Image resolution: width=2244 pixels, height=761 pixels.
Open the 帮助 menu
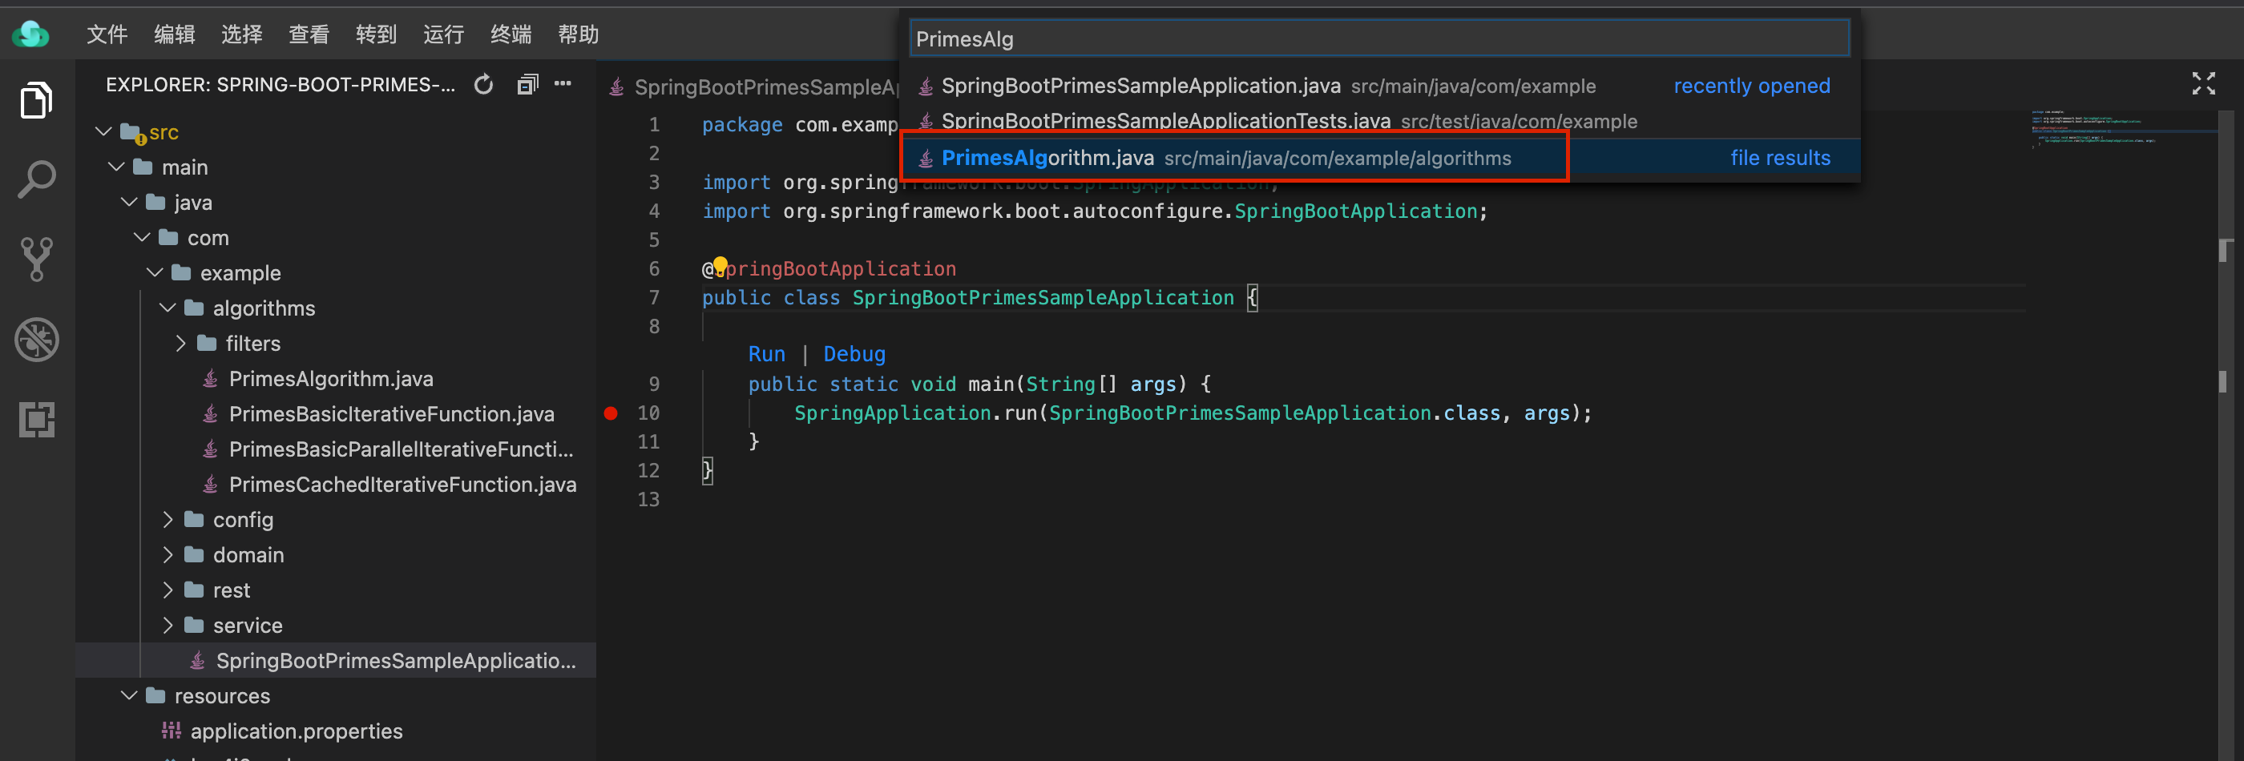click(579, 34)
